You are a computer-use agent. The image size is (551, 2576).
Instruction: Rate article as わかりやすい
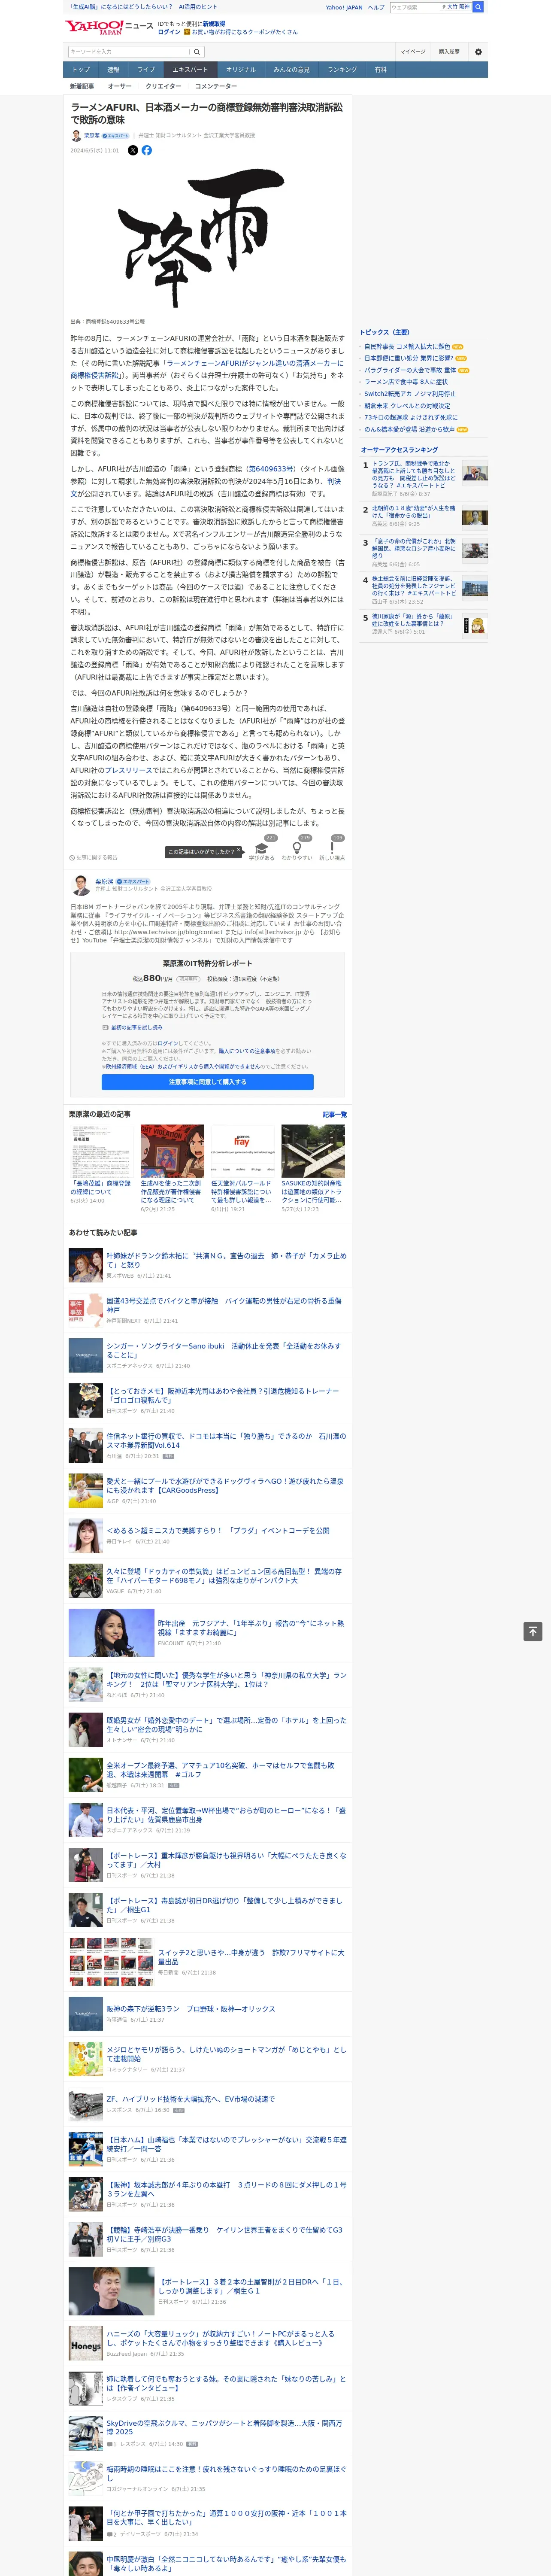tap(297, 849)
